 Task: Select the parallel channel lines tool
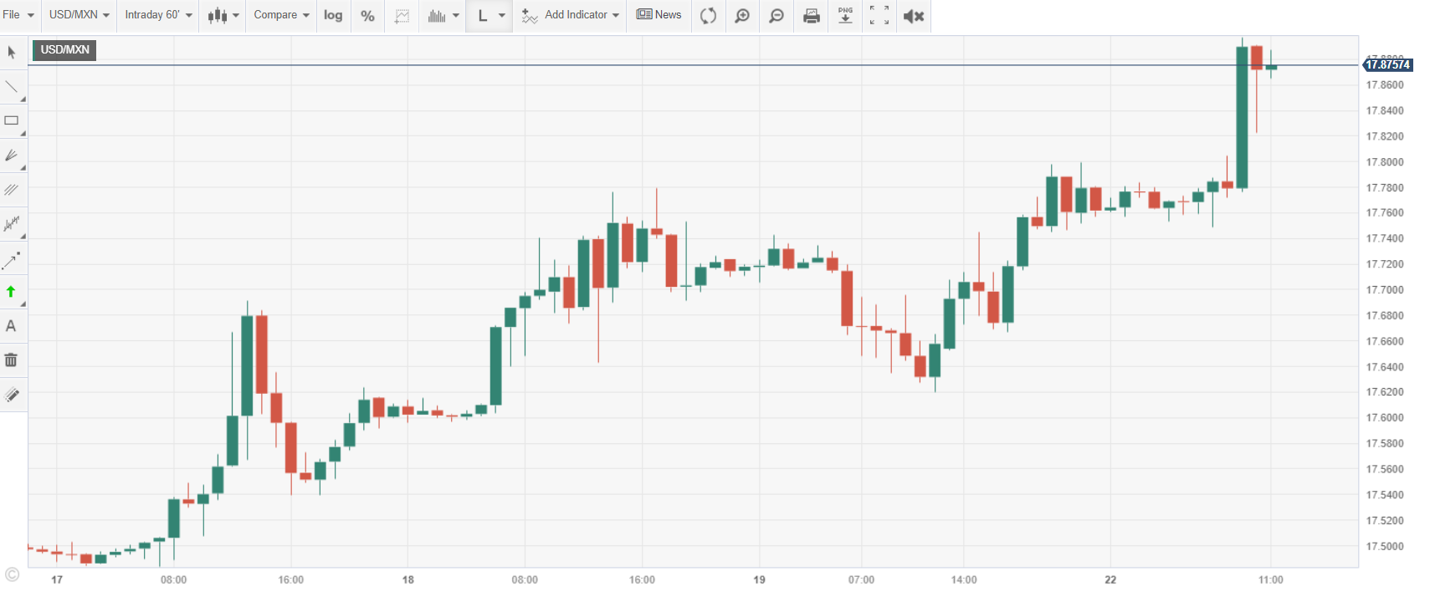pyautogui.click(x=12, y=190)
